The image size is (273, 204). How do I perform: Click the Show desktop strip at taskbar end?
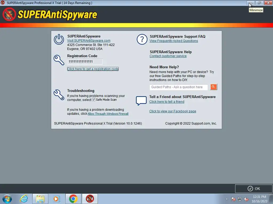coord(271,199)
